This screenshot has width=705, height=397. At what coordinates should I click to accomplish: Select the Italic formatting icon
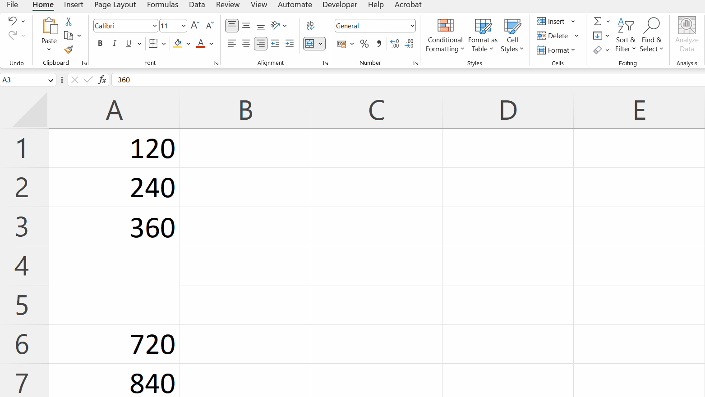tap(114, 43)
